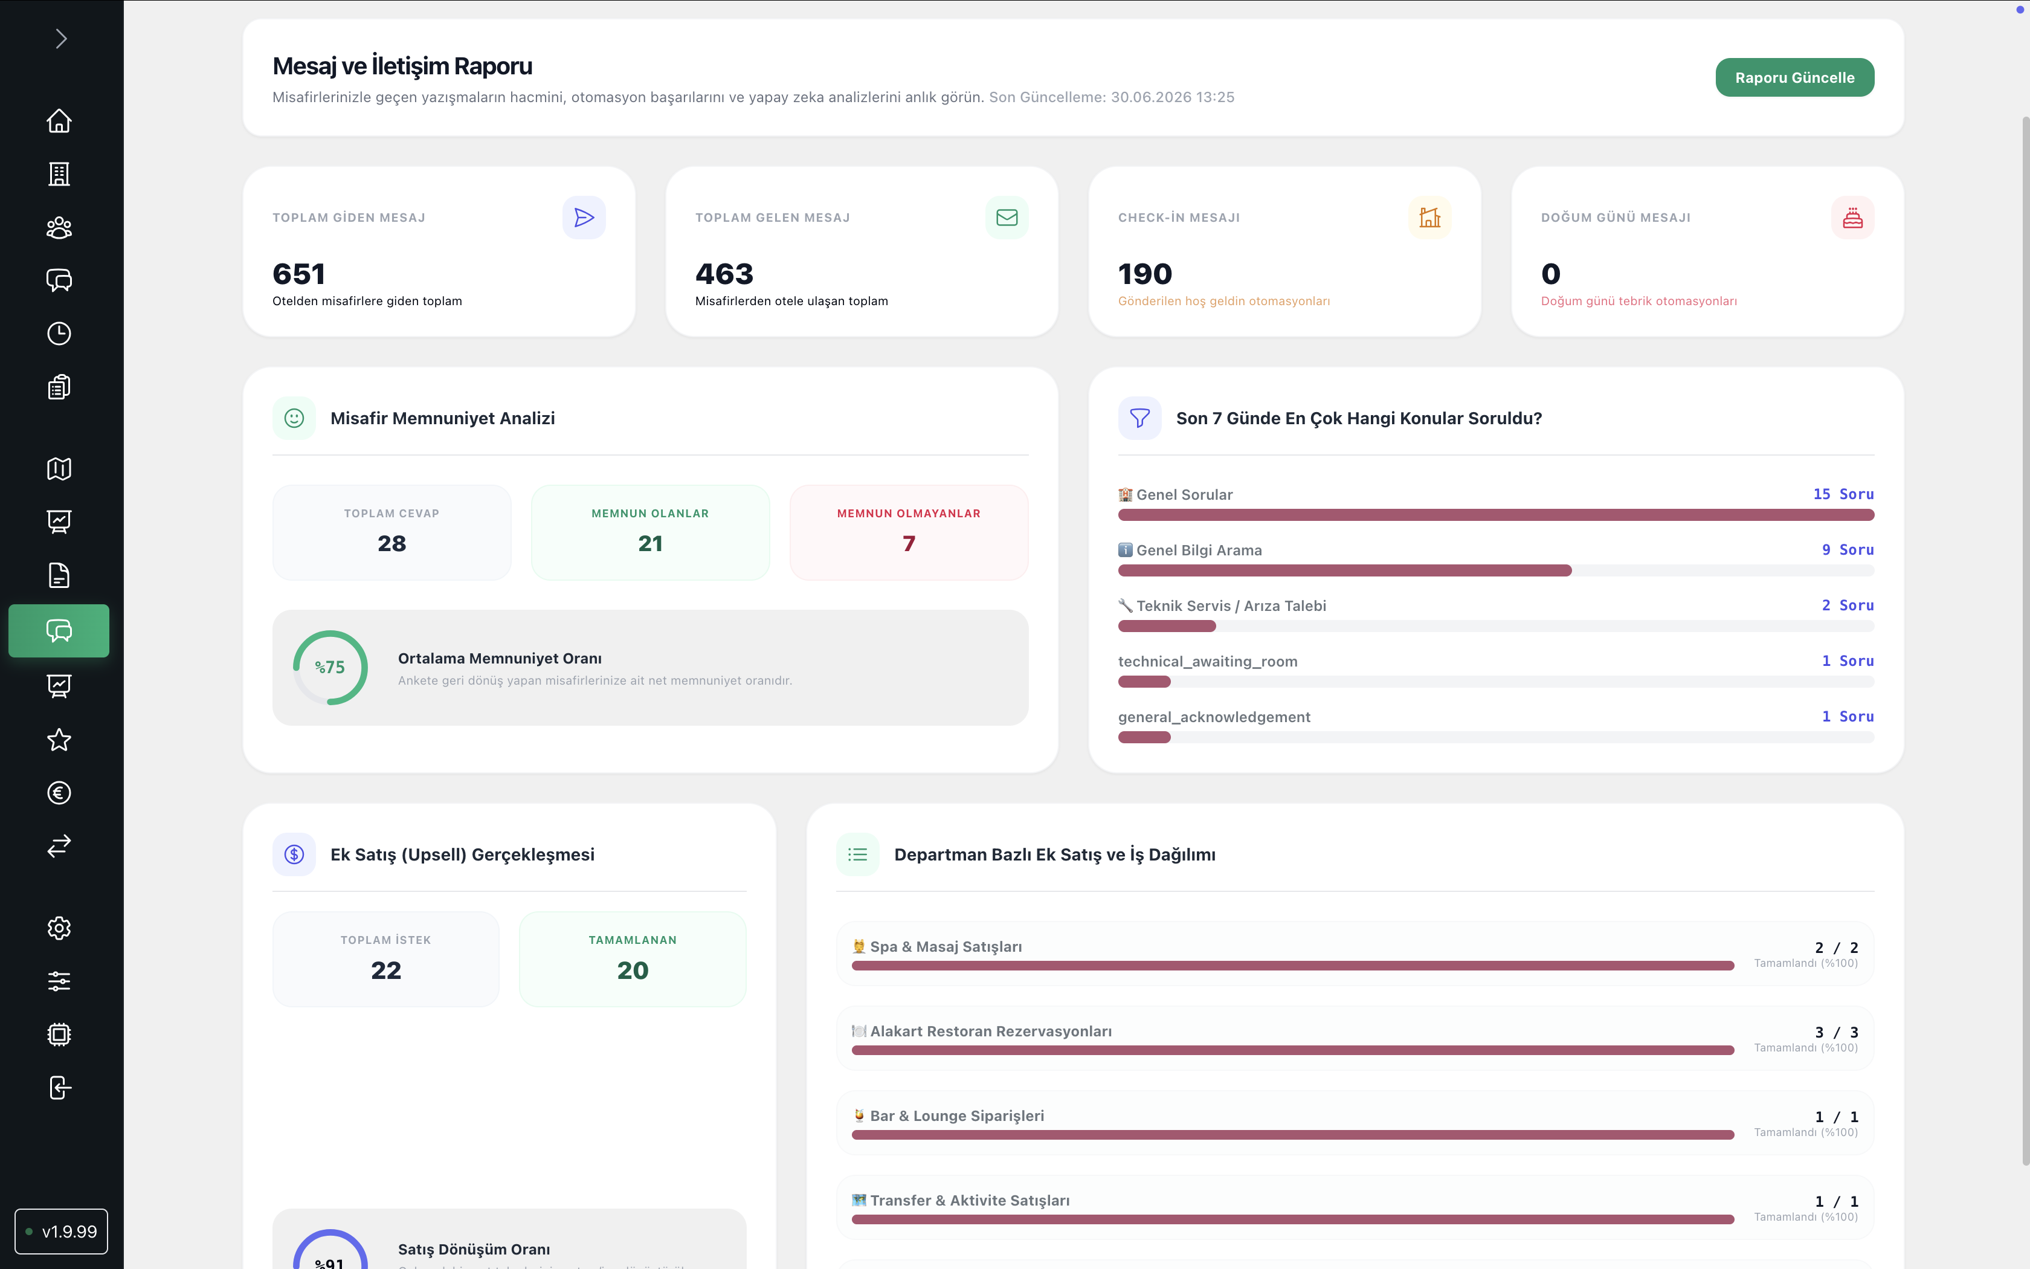Screen dimensions: 2030x1269
Task: Open the building icon in sidebar
Action: [59, 174]
